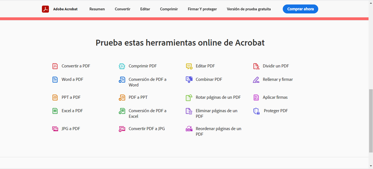Screen dimensions: 373x169
Task: Click the Adobe Acrobat logo icon
Action: pyautogui.click(x=46, y=9)
